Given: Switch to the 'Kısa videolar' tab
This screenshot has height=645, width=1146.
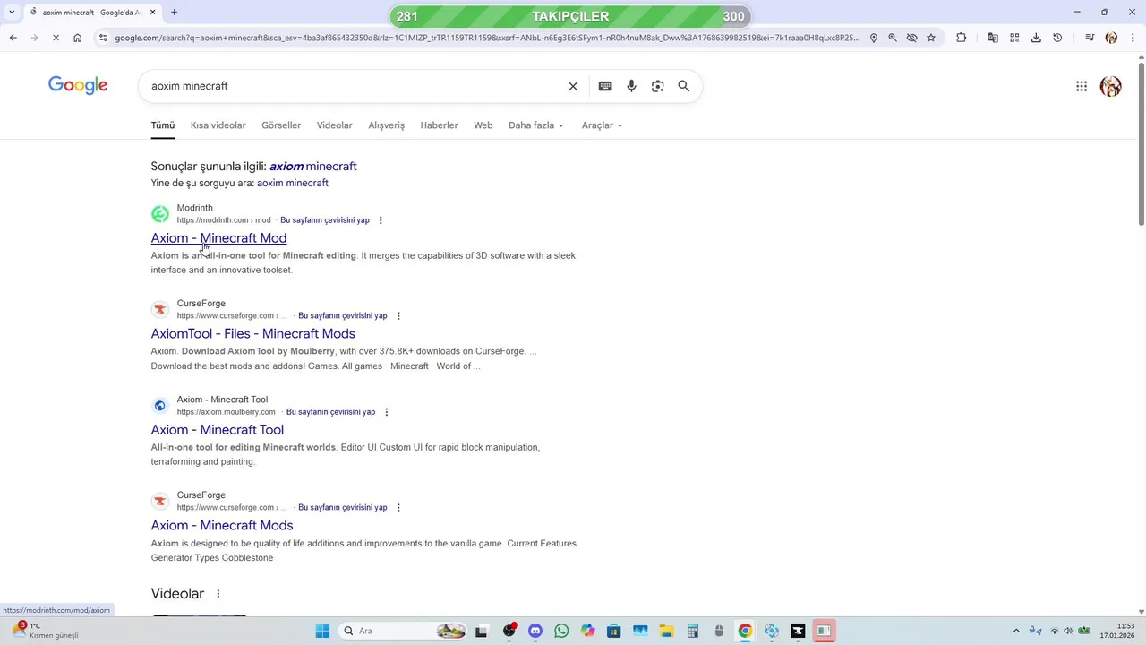Looking at the screenshot, I should [218, 125].
